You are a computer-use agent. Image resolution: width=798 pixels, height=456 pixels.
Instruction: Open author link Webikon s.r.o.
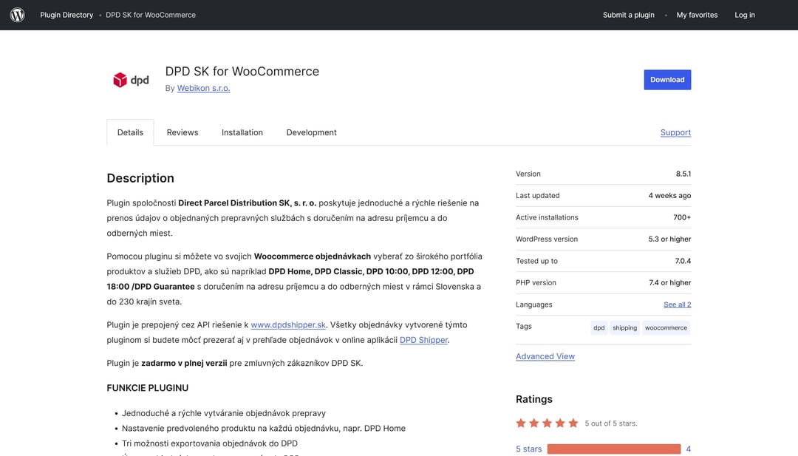(204, 88)
